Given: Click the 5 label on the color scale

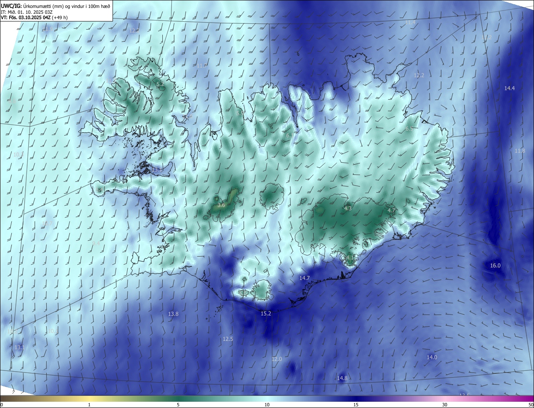Looking at the screenshot, I should point(178,405).
